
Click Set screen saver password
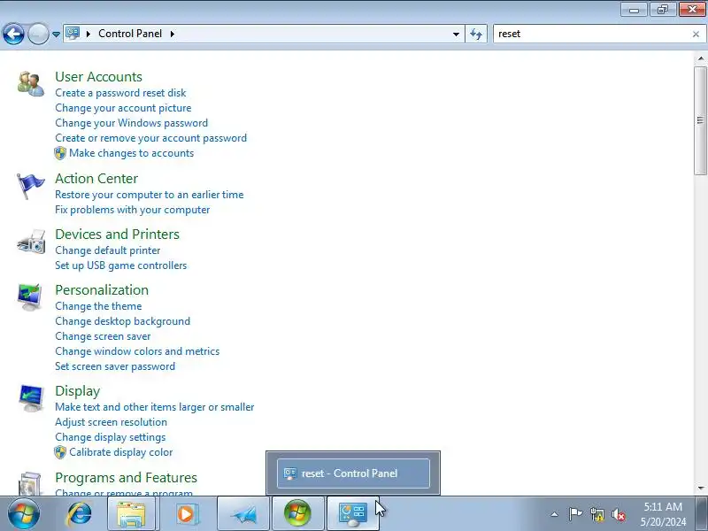point(115,366)
